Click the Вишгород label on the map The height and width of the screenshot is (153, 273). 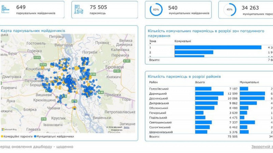coord(63,45)
